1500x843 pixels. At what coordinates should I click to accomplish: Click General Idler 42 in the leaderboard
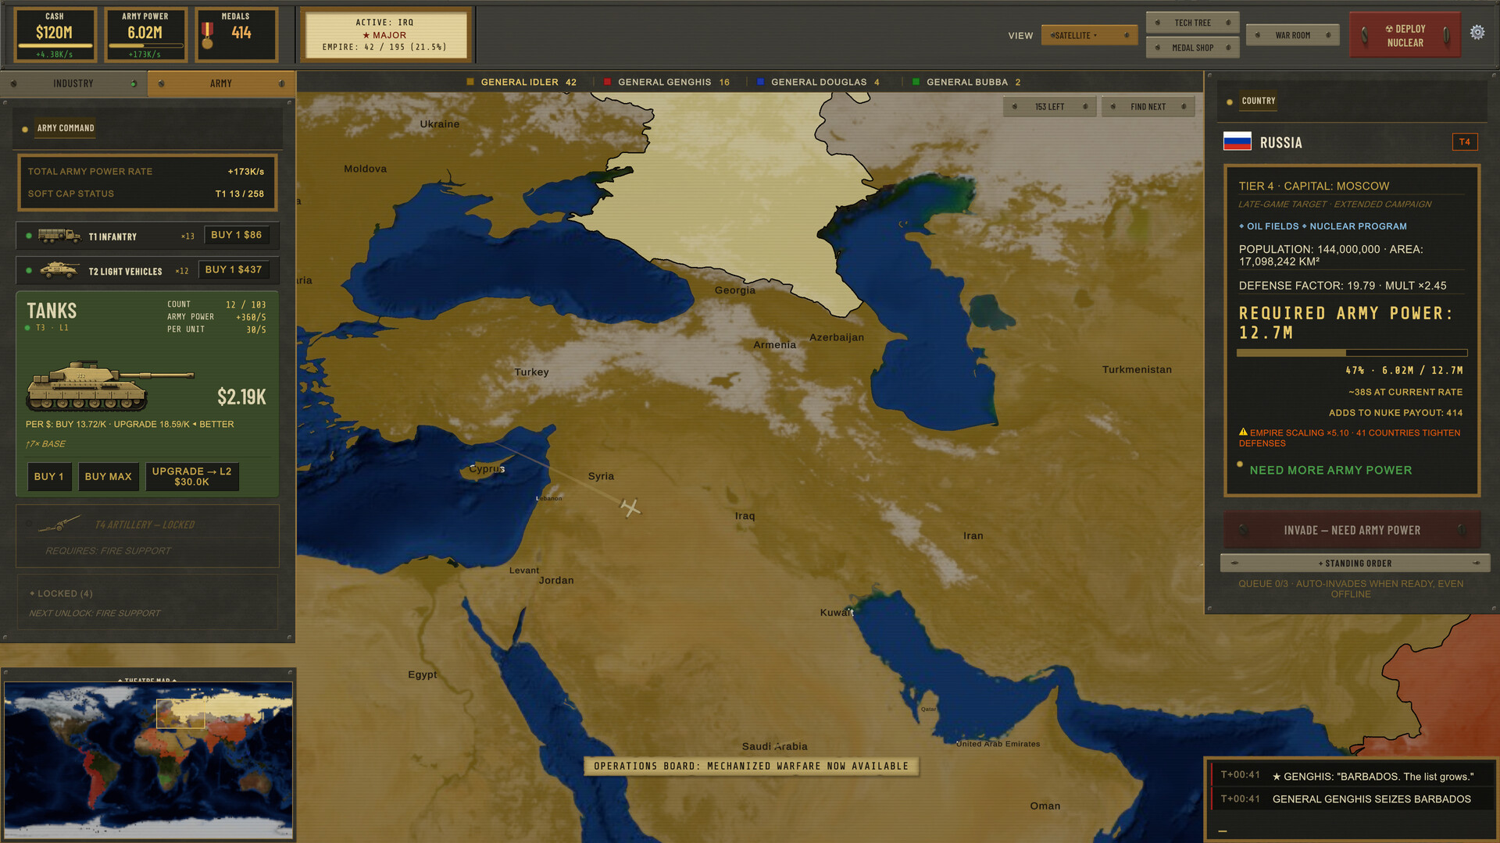521,82
